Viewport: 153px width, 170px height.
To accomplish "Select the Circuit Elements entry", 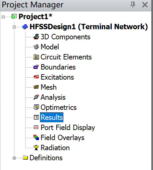I will coord(66,57).
